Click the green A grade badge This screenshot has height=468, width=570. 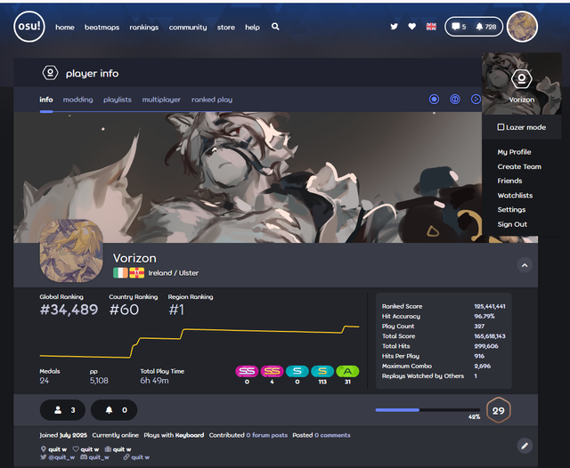click(x=347, y=371)
